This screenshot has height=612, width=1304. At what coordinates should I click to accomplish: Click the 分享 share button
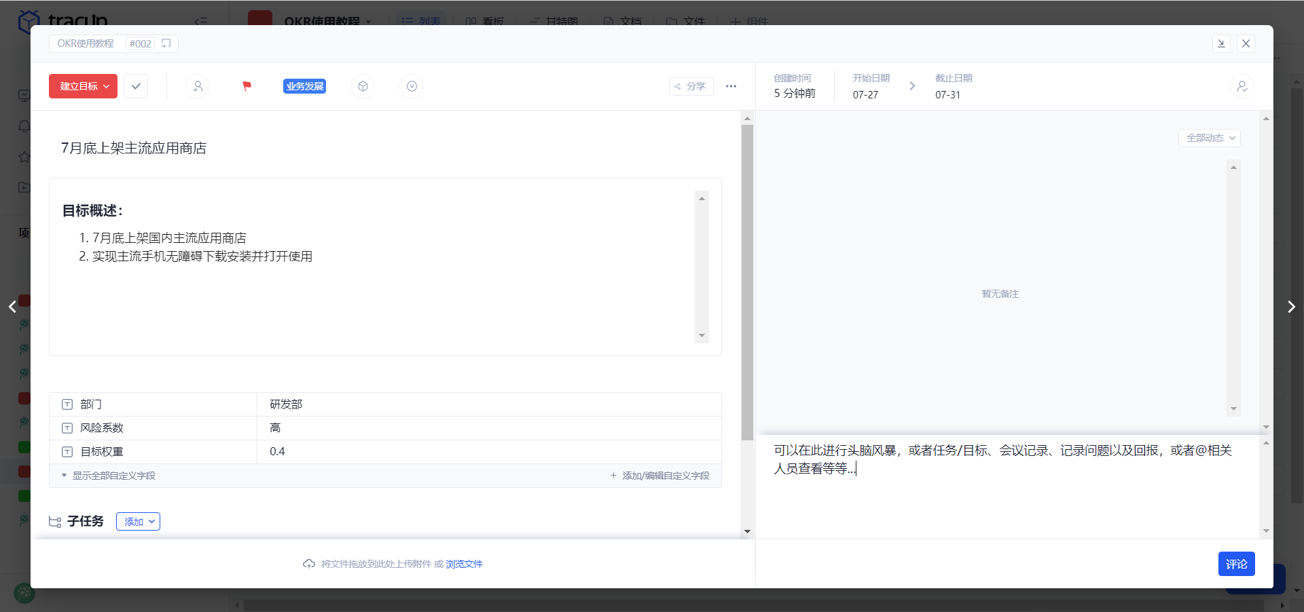point(691,86)
